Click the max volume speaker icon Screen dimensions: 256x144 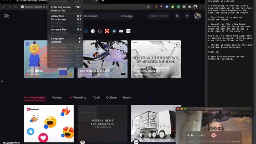point(202,135)
